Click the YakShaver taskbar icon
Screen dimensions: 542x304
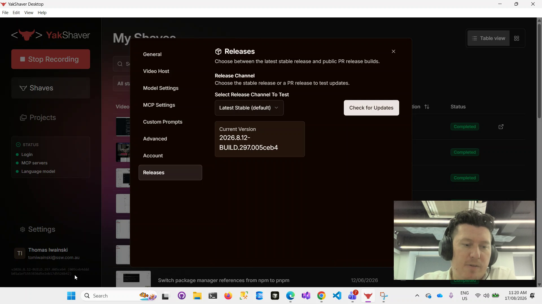coord(368,296)
